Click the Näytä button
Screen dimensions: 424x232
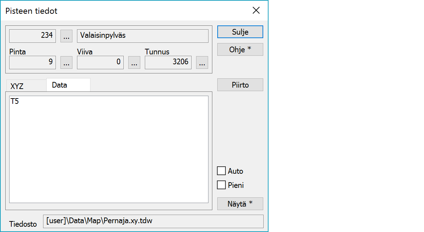[240, 204]
